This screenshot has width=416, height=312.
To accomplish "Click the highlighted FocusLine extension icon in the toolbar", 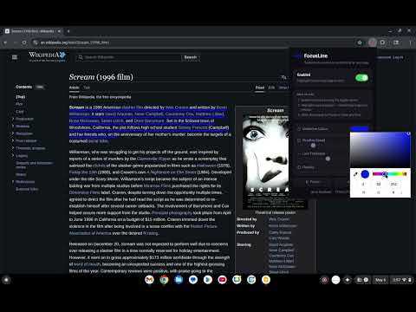I will pos(372,42).
